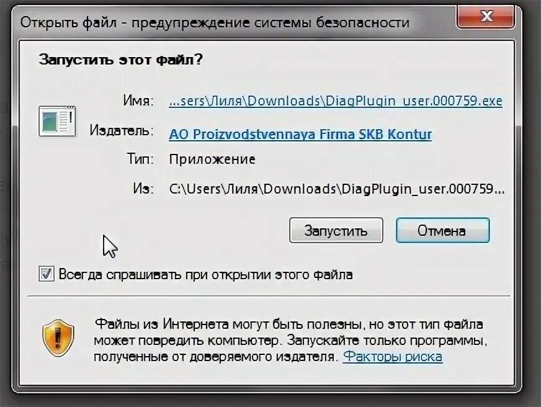Click the Запустить этот файл? heading

click(x=121, y=60)
